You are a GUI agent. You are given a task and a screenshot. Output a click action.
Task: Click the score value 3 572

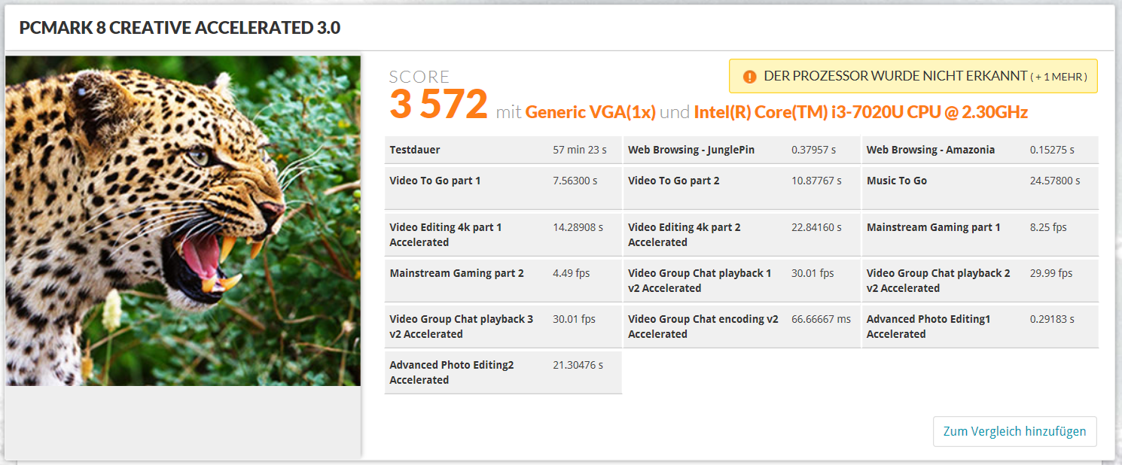(x=438, y=105)
